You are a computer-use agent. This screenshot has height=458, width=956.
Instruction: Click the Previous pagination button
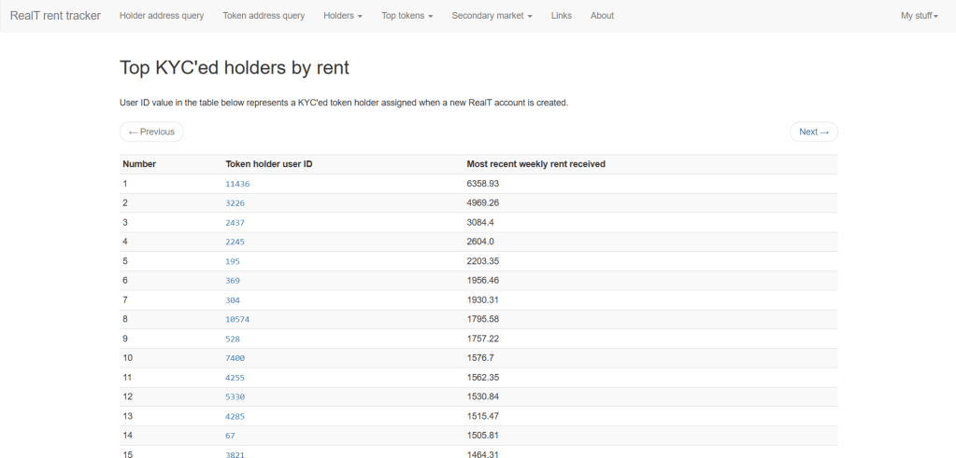(151, 132)
